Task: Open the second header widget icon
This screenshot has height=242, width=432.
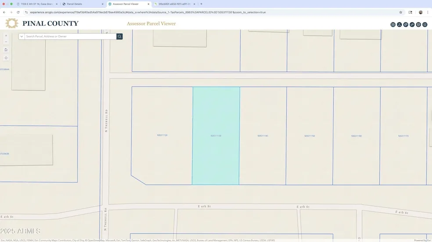Action: (400, 25)
